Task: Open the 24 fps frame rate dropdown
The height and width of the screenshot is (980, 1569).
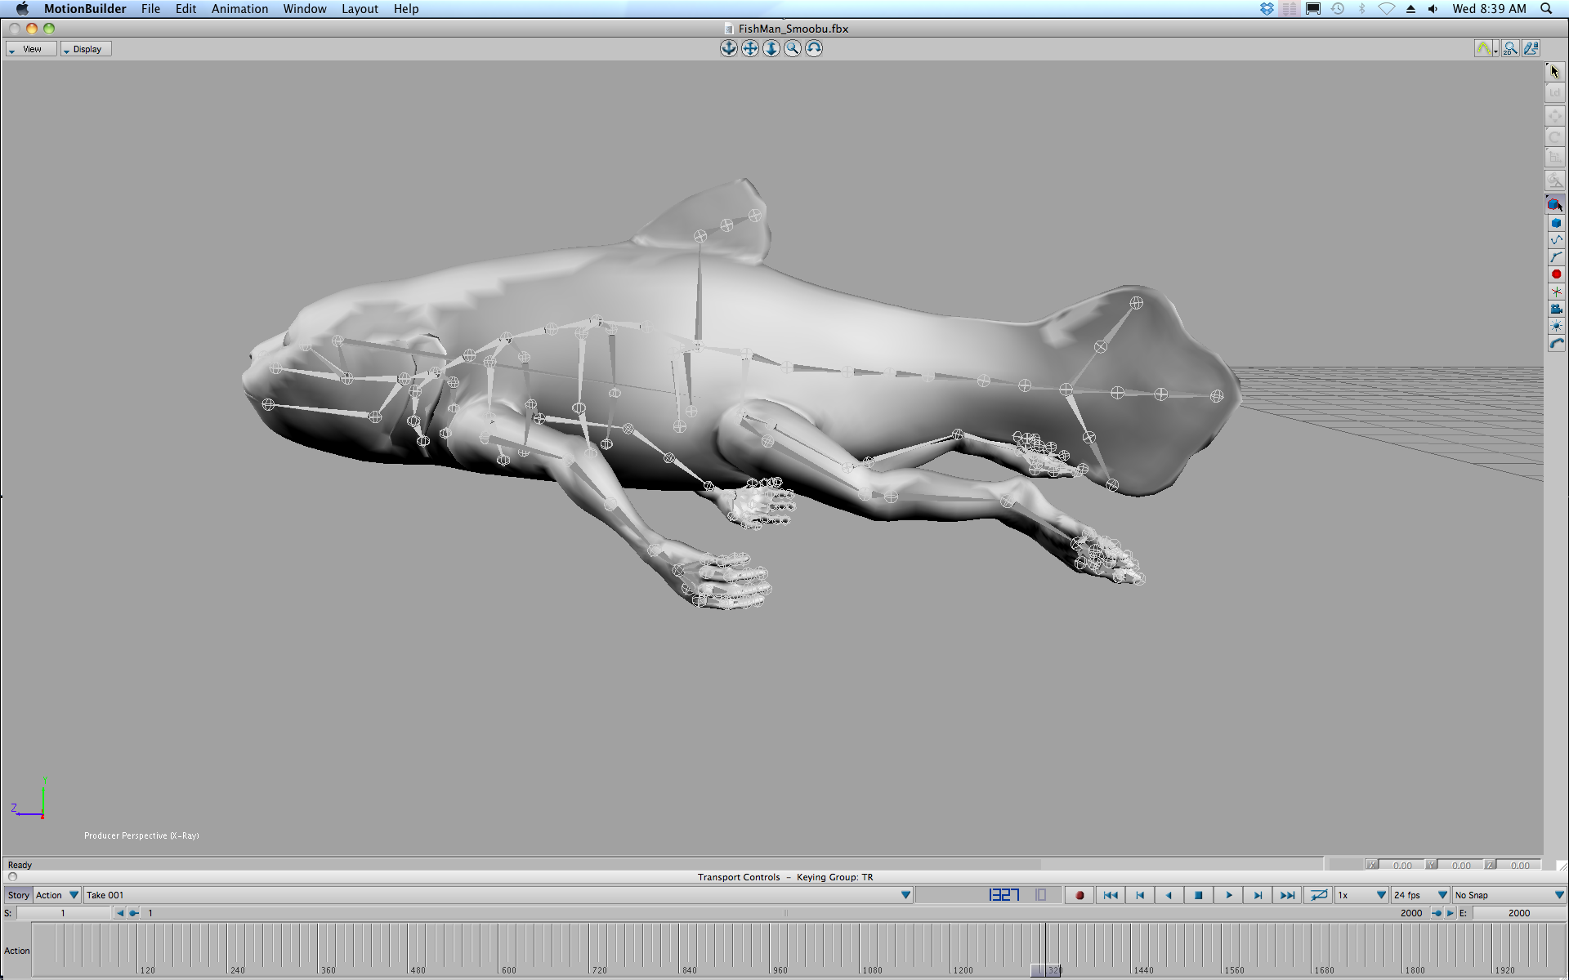Action: click(x=1420, y=895)
